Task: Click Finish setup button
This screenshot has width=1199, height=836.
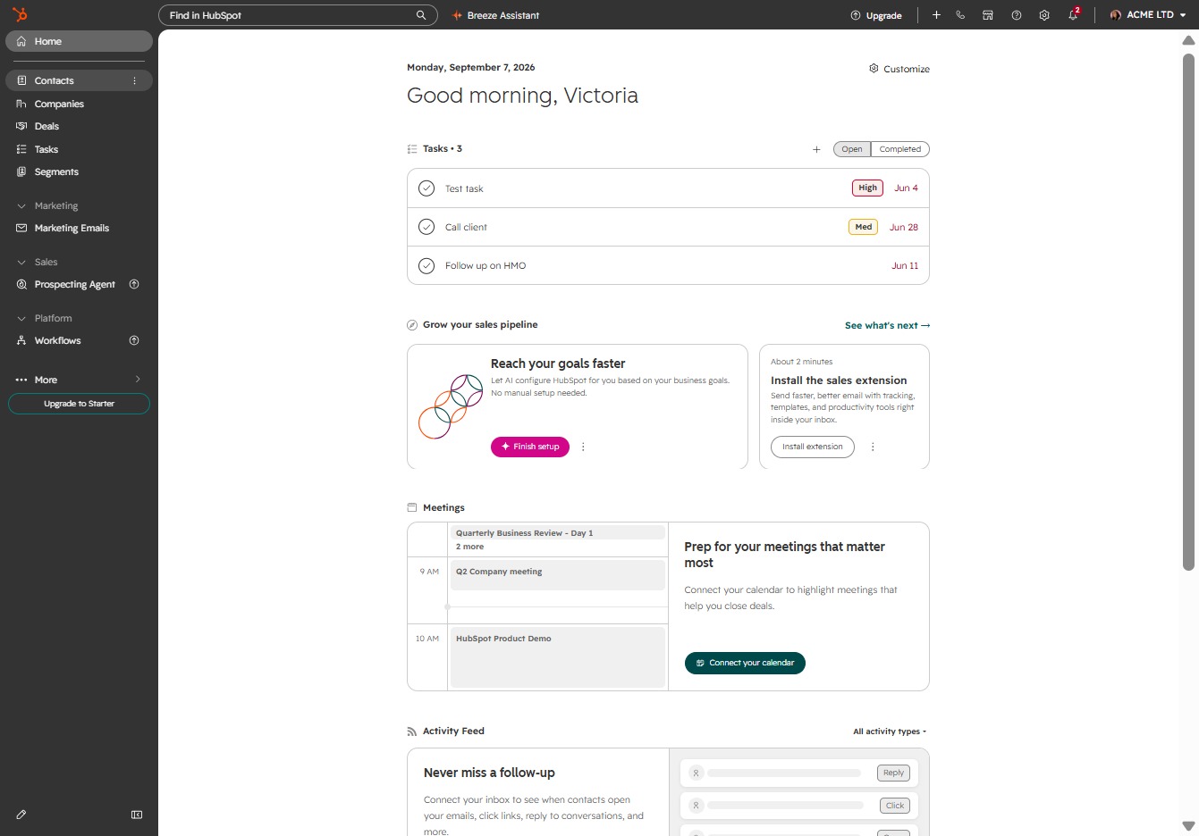Action: (530, 447)
